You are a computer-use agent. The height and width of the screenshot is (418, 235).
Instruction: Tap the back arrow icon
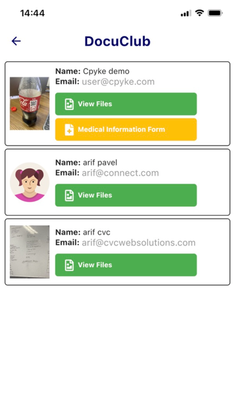16,41
